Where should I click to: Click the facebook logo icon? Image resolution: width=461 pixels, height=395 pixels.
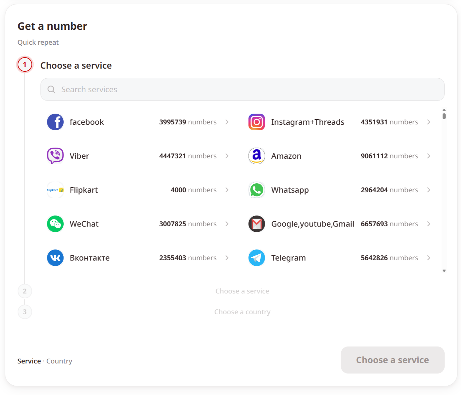point(55,122)
